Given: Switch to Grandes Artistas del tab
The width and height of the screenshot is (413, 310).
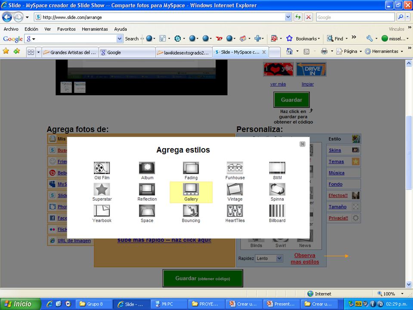Looking at the screenshot, I should pyautogui.click(x=70, y=52).
